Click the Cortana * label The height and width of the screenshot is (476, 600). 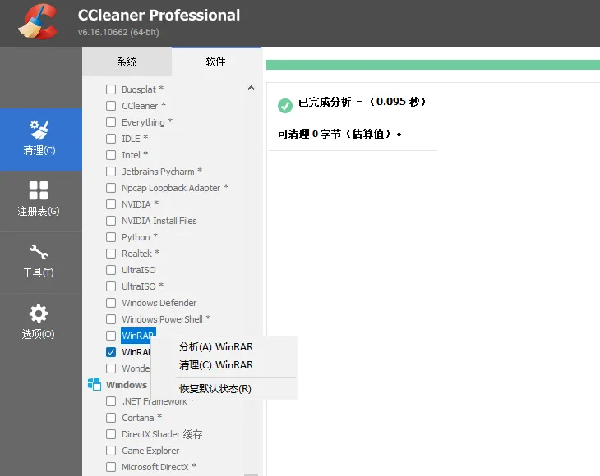(x=141, y=418)
